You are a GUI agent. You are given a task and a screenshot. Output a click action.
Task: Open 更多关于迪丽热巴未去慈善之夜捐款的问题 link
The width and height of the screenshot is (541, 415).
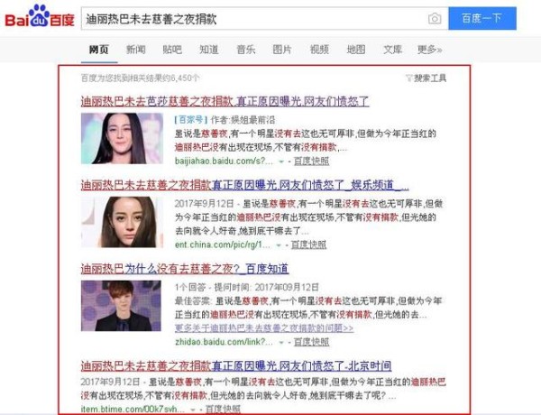[264, 328]
